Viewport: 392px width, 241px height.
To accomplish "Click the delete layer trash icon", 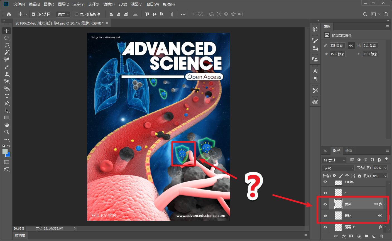I will [x=381, y=236].
